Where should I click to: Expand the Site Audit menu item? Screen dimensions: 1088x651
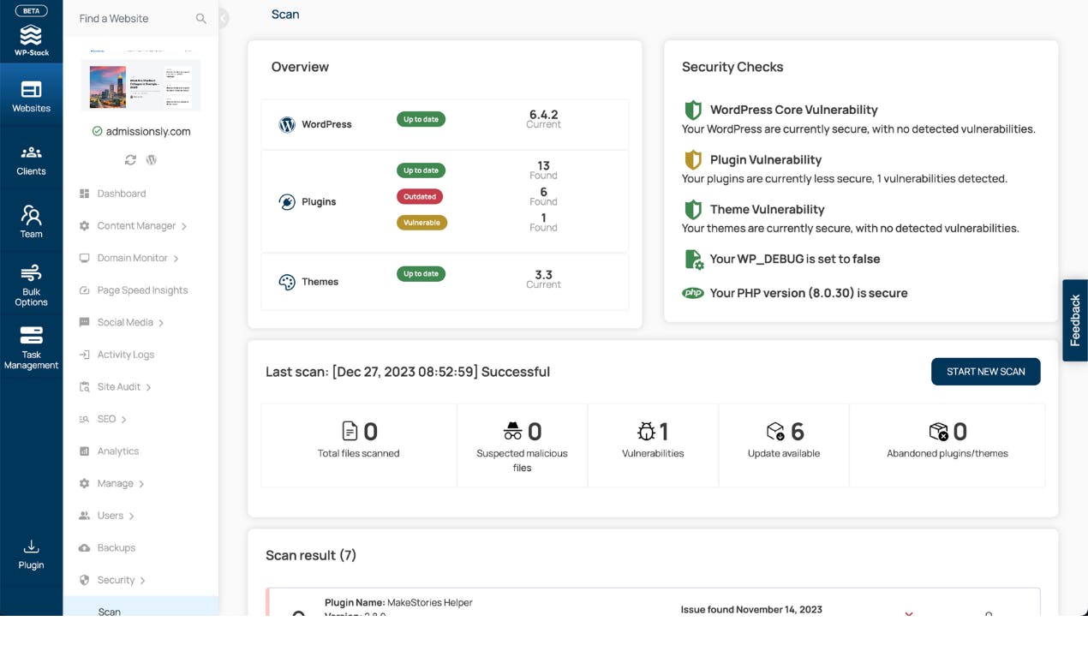[116, 387]
